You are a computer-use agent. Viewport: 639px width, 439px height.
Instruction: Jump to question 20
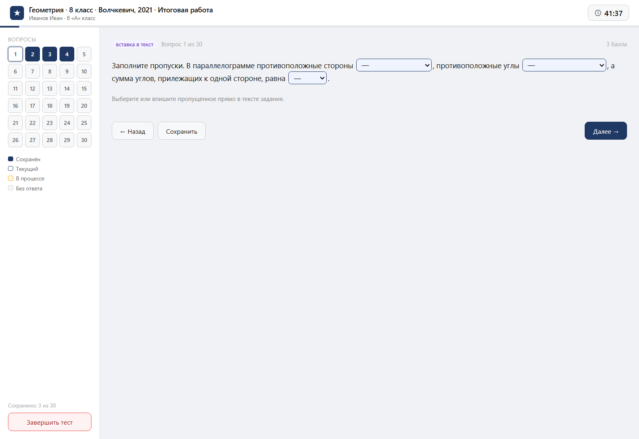(x=84, y=106)
